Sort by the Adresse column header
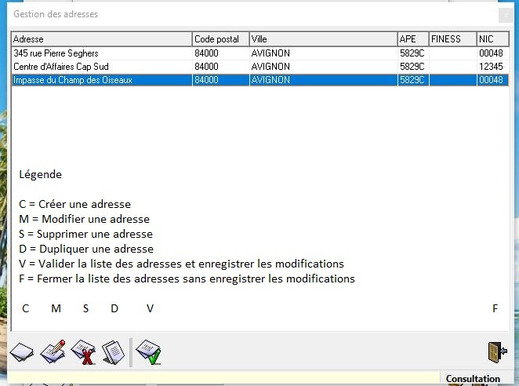 (102, 39)
